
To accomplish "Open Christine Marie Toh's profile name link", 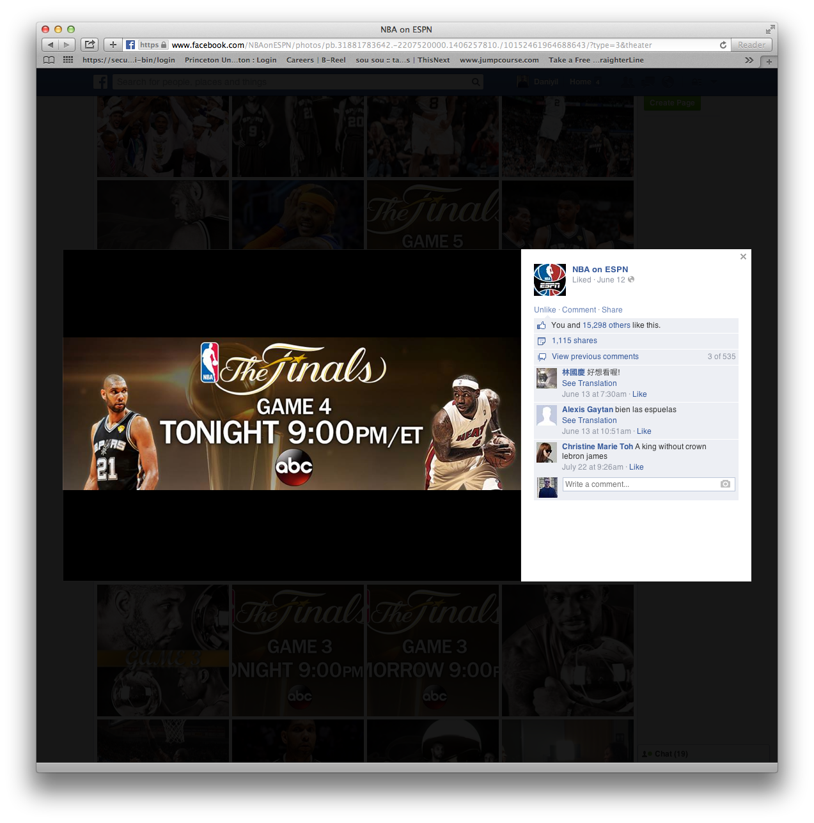I will [x=597, y=447].
